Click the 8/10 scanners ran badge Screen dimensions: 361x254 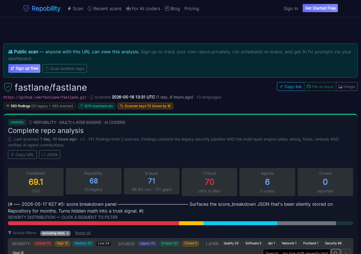coord(96,106)
